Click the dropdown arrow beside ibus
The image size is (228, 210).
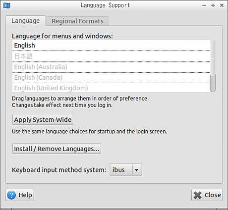click(136, 170)
